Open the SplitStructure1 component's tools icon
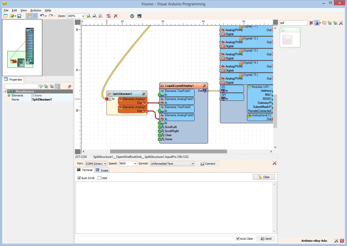This screenshot has height=246, width=347. tap(144, 94)
